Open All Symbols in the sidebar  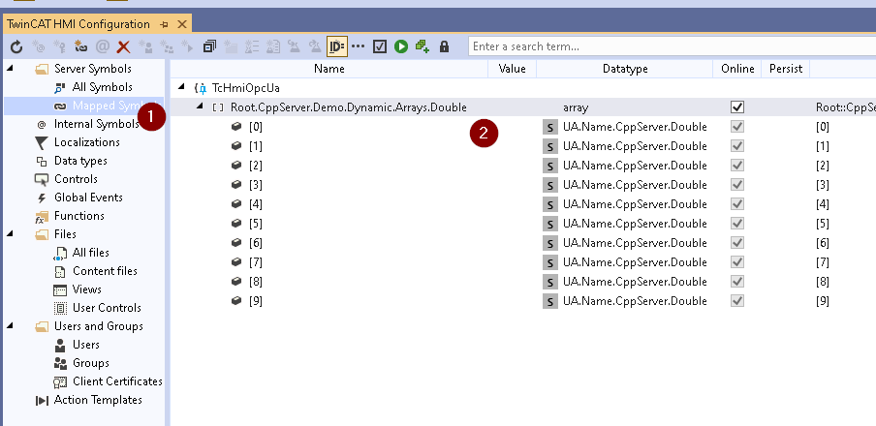pos(103,87)
